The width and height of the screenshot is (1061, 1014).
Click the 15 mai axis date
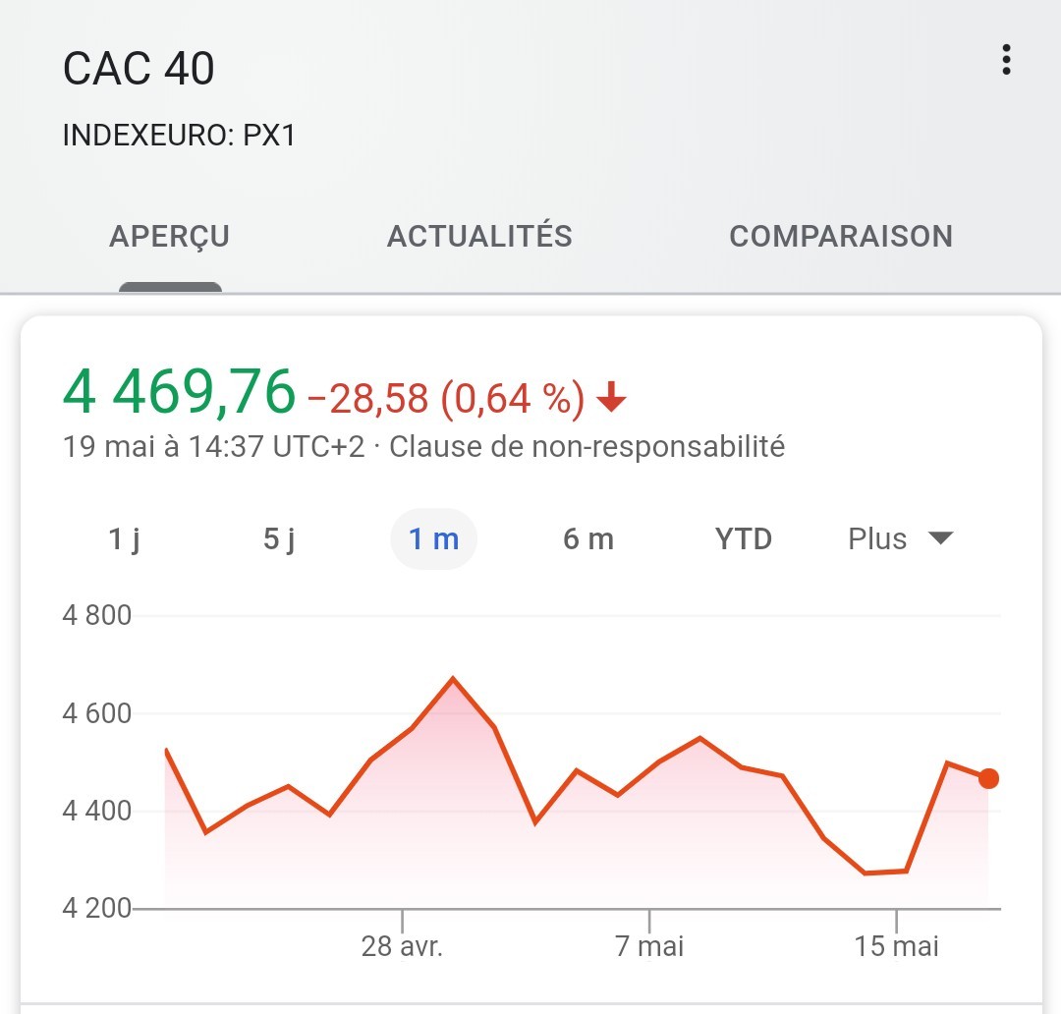(x=896, y=946)
